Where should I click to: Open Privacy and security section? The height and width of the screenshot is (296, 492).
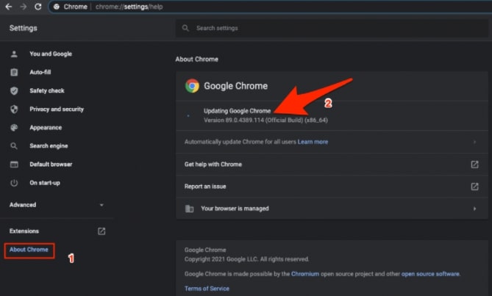[57, 109]
